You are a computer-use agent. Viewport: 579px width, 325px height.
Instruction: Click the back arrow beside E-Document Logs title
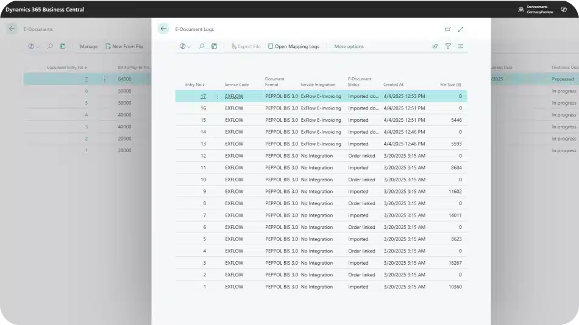pyautogui.click(x=163, y=29)
